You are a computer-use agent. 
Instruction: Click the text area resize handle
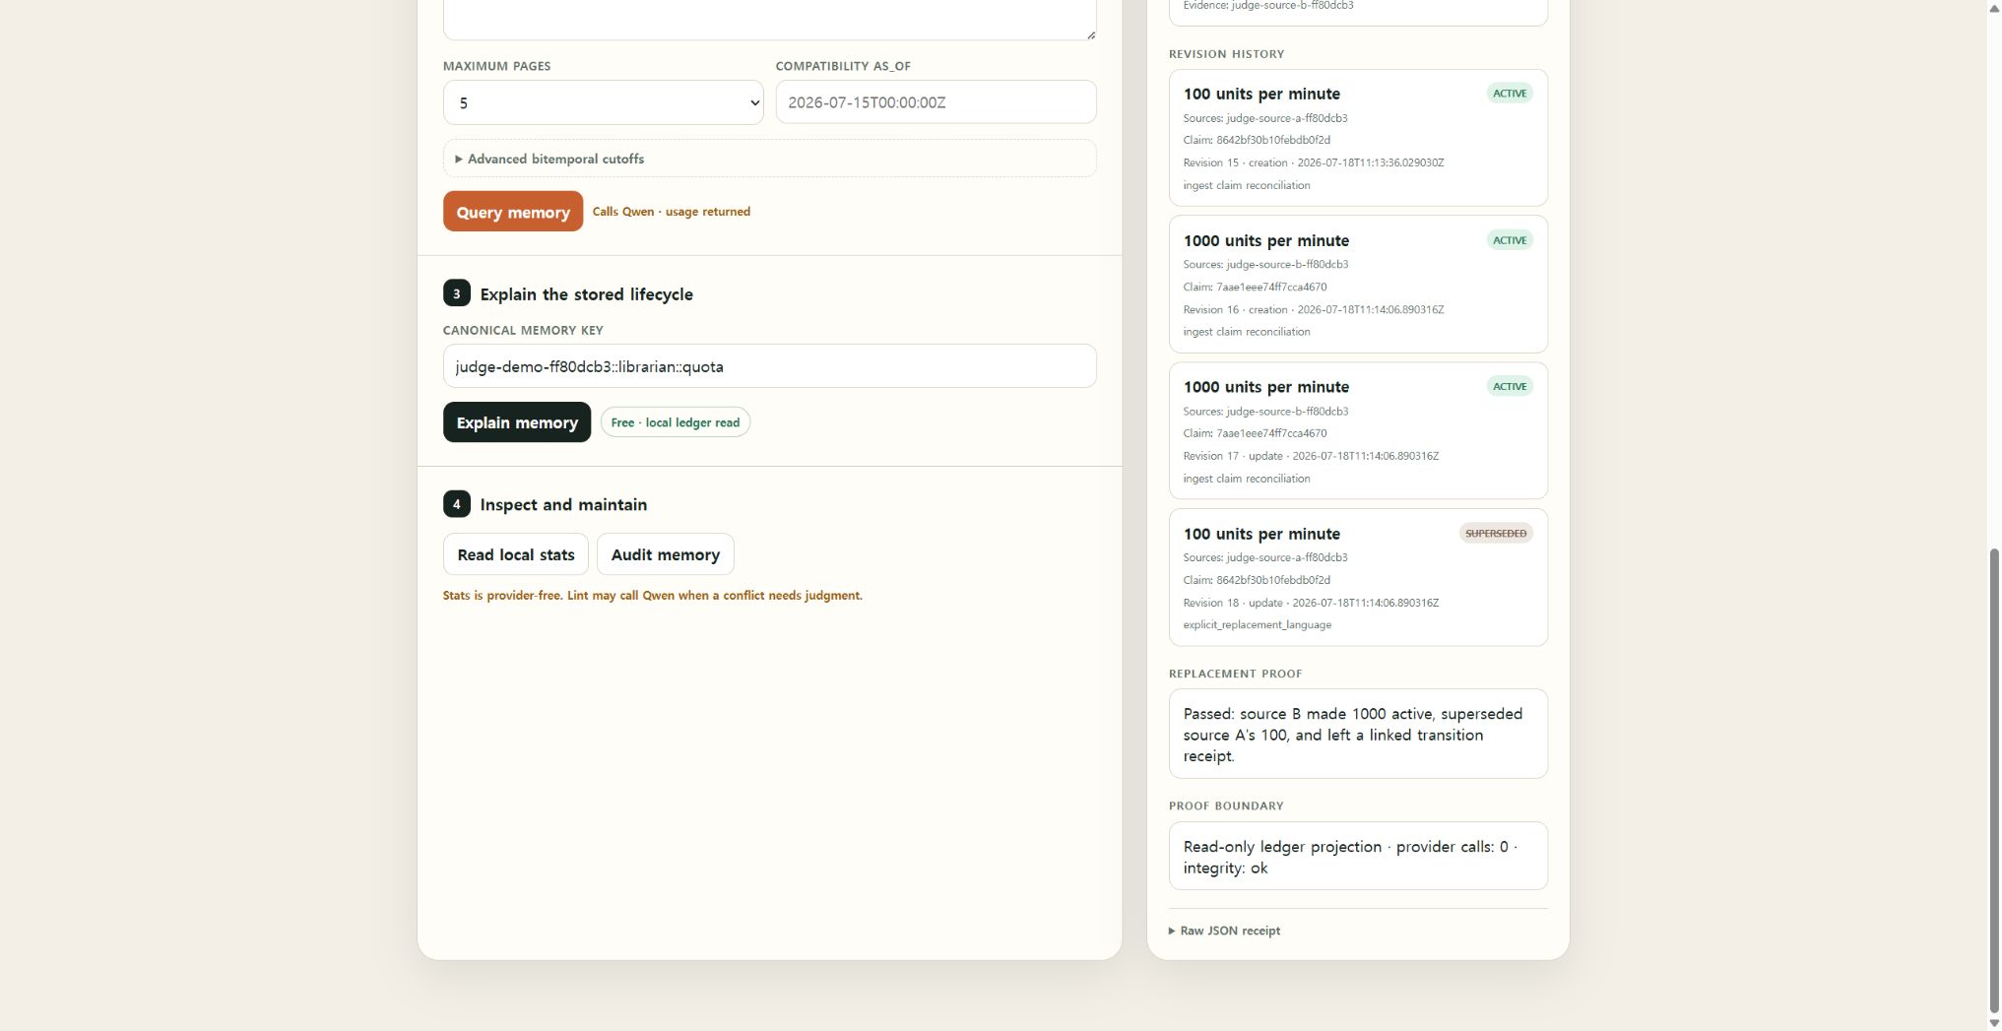pos(1090,34)
